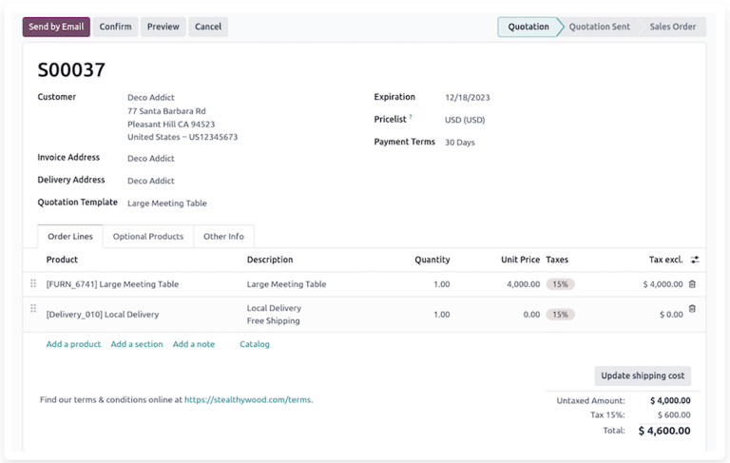This screenshot has width=730, height=463.
Task: Preview the quotation
Action: 163,27
